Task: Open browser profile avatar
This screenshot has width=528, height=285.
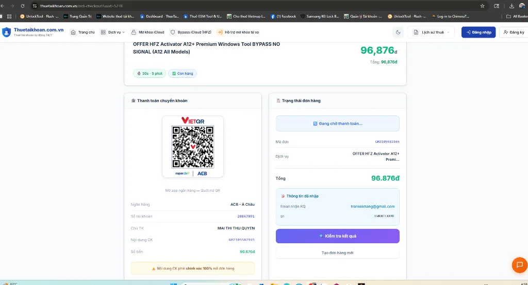Action: (522, 6)
